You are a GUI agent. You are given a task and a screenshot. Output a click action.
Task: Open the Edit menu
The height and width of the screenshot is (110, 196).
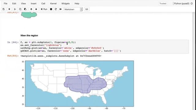14,3
